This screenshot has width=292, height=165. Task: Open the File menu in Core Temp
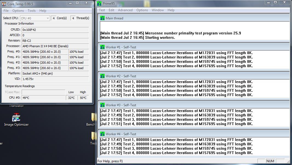coord(6,11)
